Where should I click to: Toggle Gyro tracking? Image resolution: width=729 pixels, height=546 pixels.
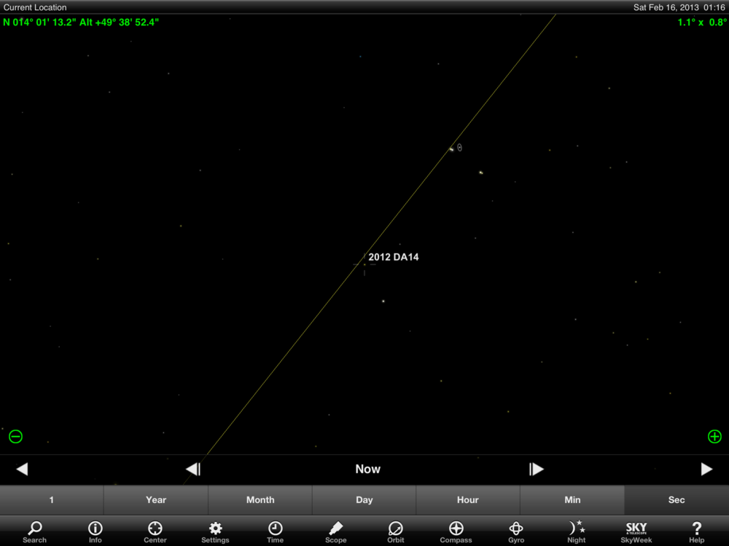pyautogui.click(x=516, y=531)
